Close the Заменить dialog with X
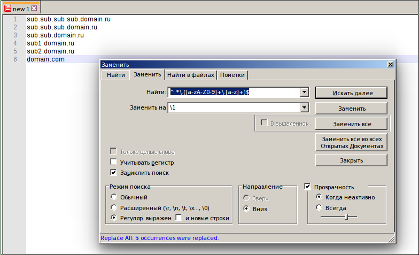This screenshot has height=255, width=419. click(390, 64)
